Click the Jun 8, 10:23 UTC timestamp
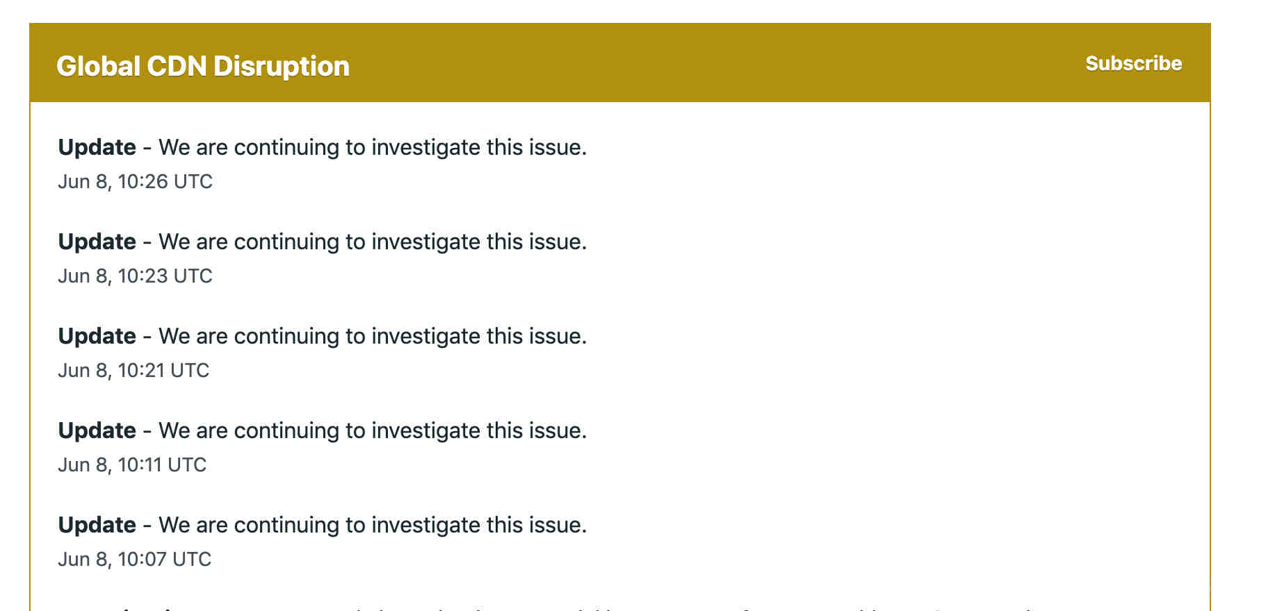Screen dimensions: 1275x611 pyautogui.click(x=135, y=276)
